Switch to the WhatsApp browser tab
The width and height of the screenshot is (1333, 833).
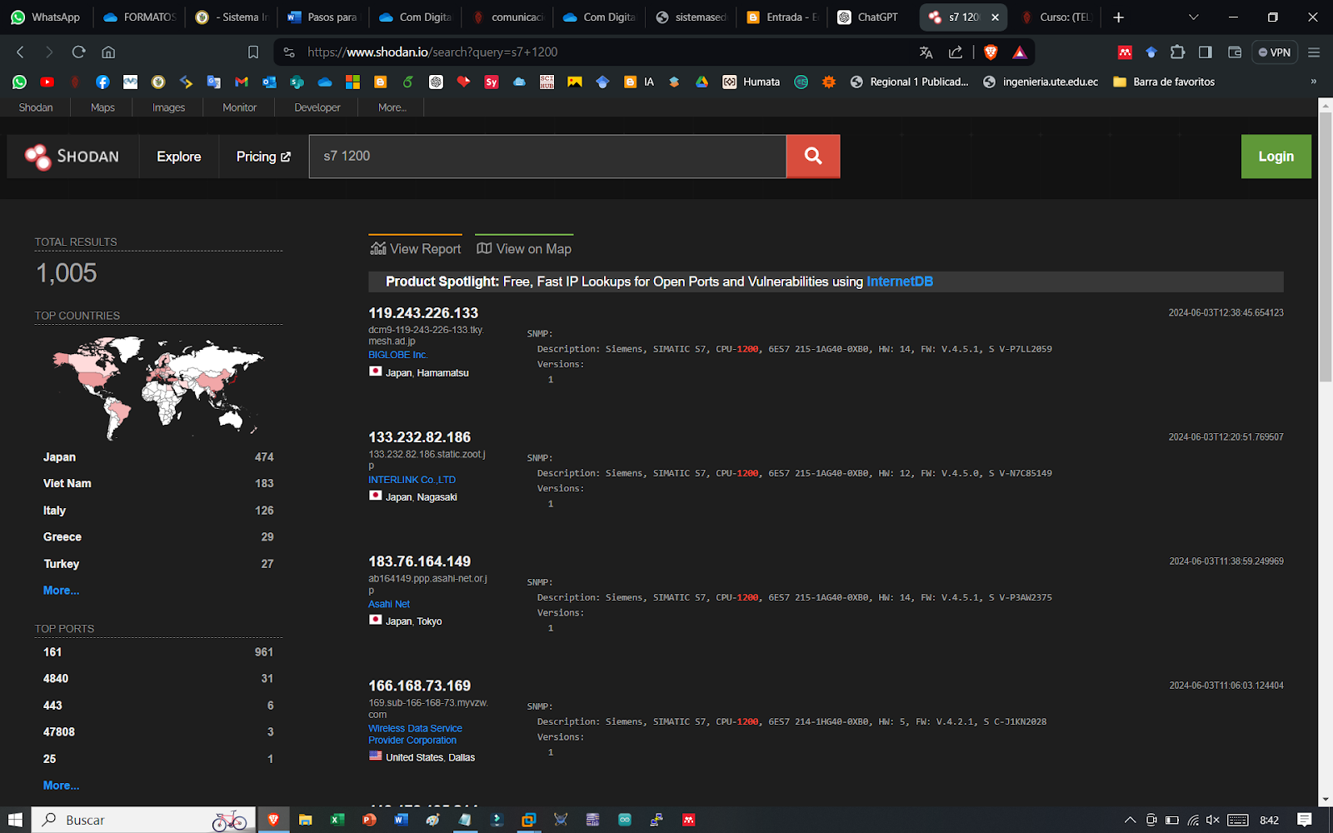47,17
